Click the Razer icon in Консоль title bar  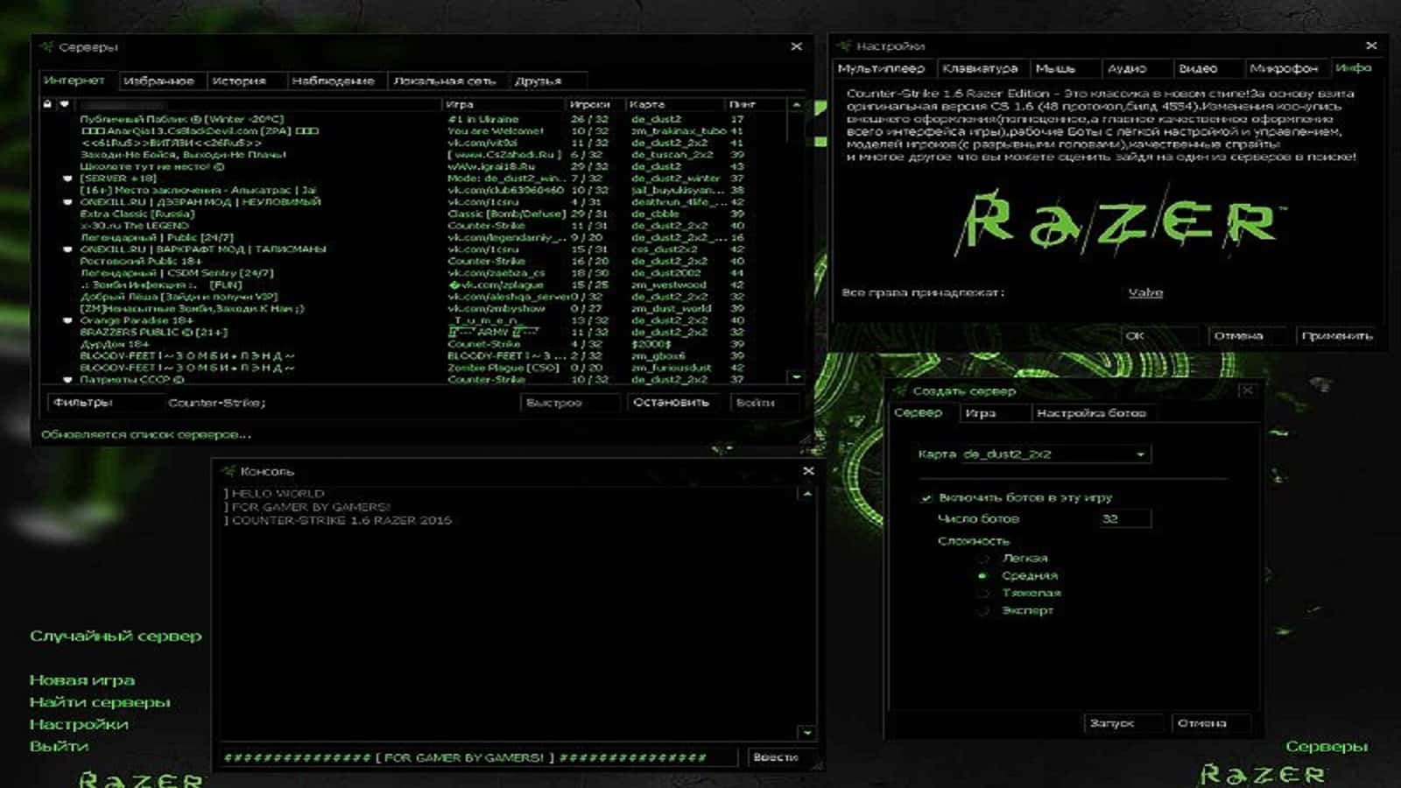(229, 471)
